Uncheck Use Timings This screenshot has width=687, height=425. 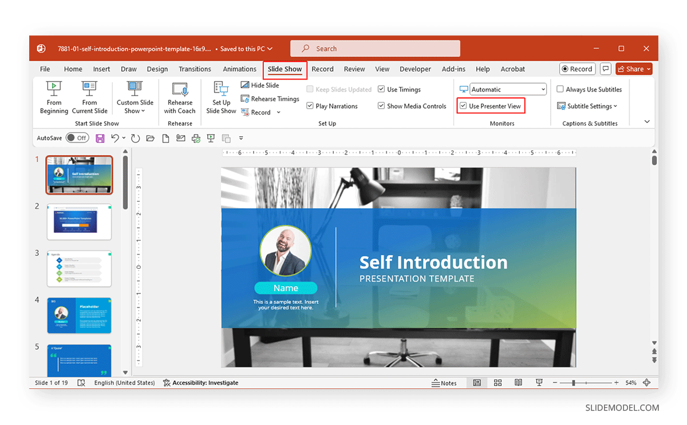381,89
